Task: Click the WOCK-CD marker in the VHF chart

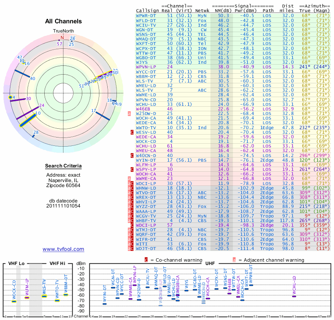Action: [14, 301]
